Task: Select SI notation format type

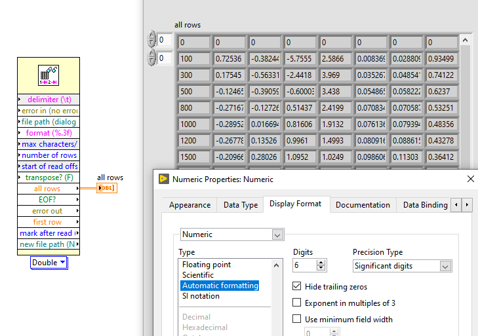Action: pos(201,296)
